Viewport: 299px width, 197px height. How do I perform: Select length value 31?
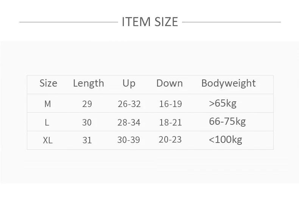pos(87,140)
